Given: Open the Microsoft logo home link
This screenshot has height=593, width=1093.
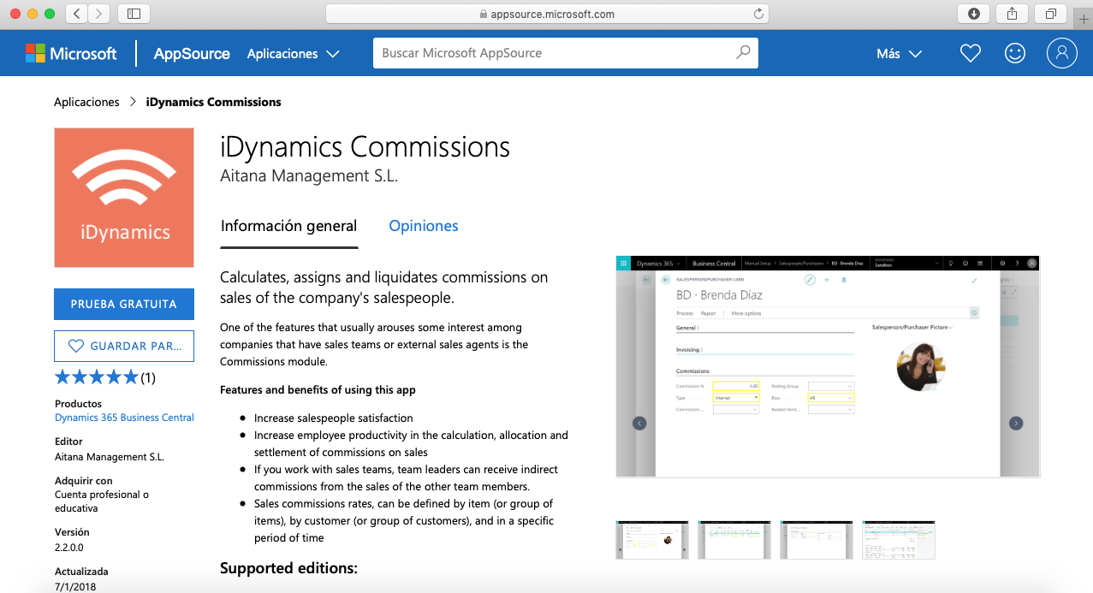Looking at the screenshot, I should coord(71,53).
